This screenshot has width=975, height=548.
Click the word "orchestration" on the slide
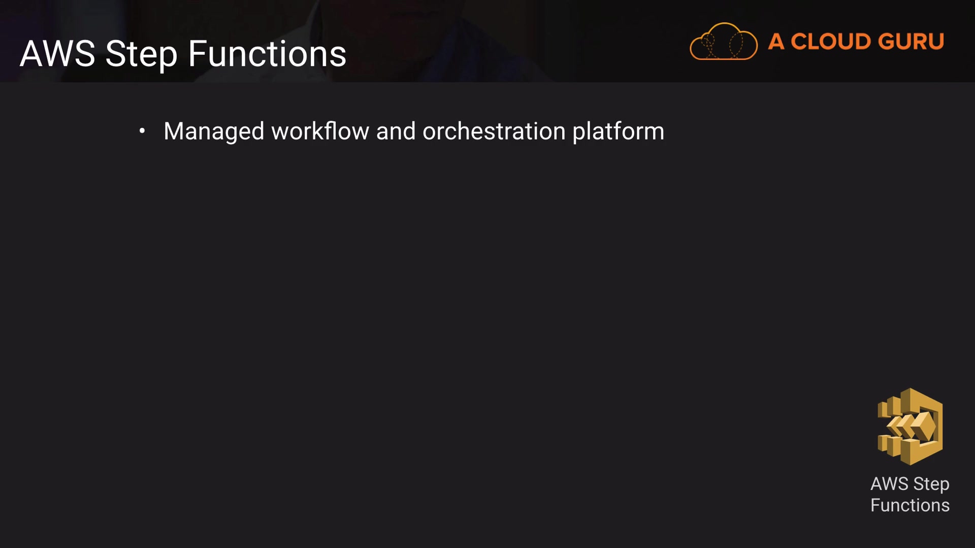[x=494, y=131]
